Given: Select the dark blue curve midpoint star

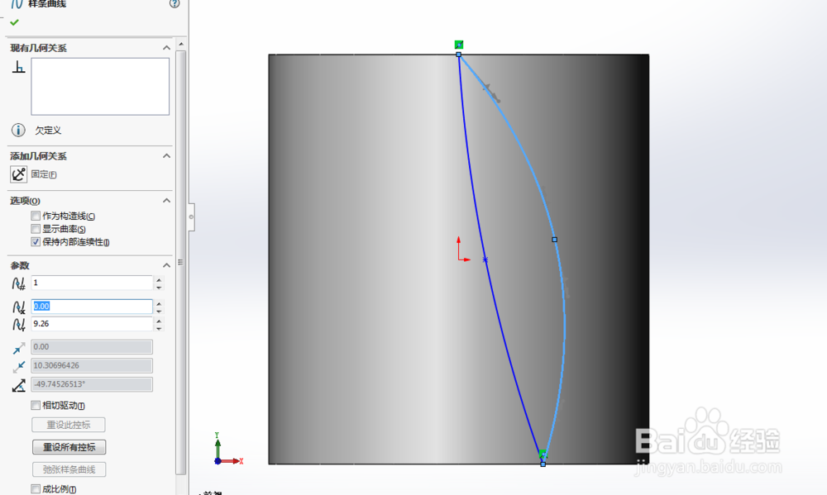Looking at the screenshot, I should (x=485, y=259).
